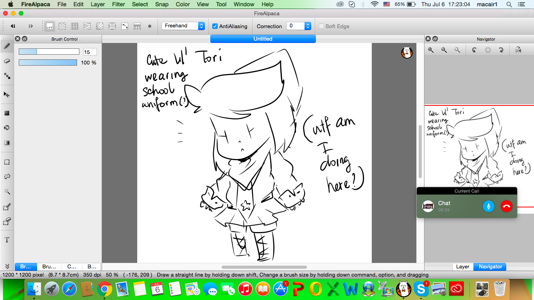Screen dimensions: 534x300
Task: Click the brush size input field
Action: (x=90, y=52)
